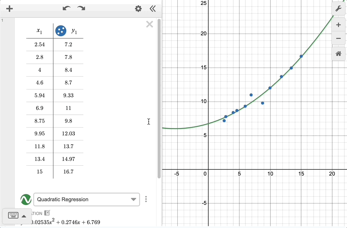The width and height of the screenshot is (347, 228).
Task: Toggle visibility of y1 data points
Action: [61, 31]
